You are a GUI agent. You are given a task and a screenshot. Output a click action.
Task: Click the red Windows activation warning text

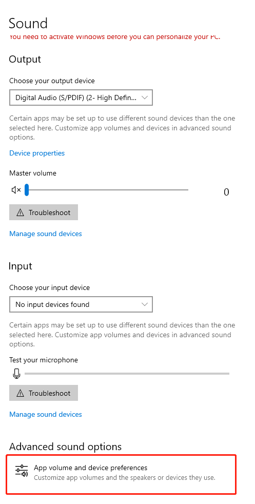[x=114, y=36]
